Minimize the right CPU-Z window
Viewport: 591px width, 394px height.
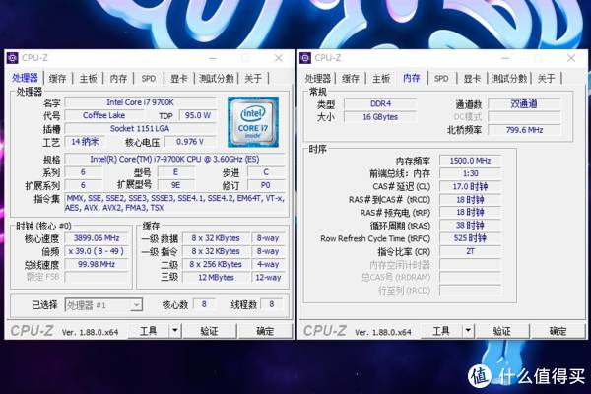tap(505, 58)
